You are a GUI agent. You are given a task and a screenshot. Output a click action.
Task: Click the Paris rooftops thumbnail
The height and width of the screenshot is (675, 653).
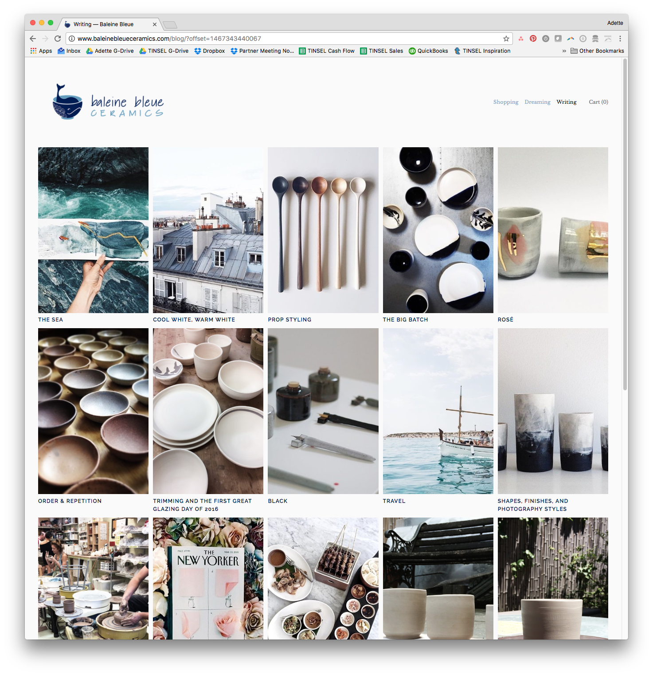[x=208, y=230]
